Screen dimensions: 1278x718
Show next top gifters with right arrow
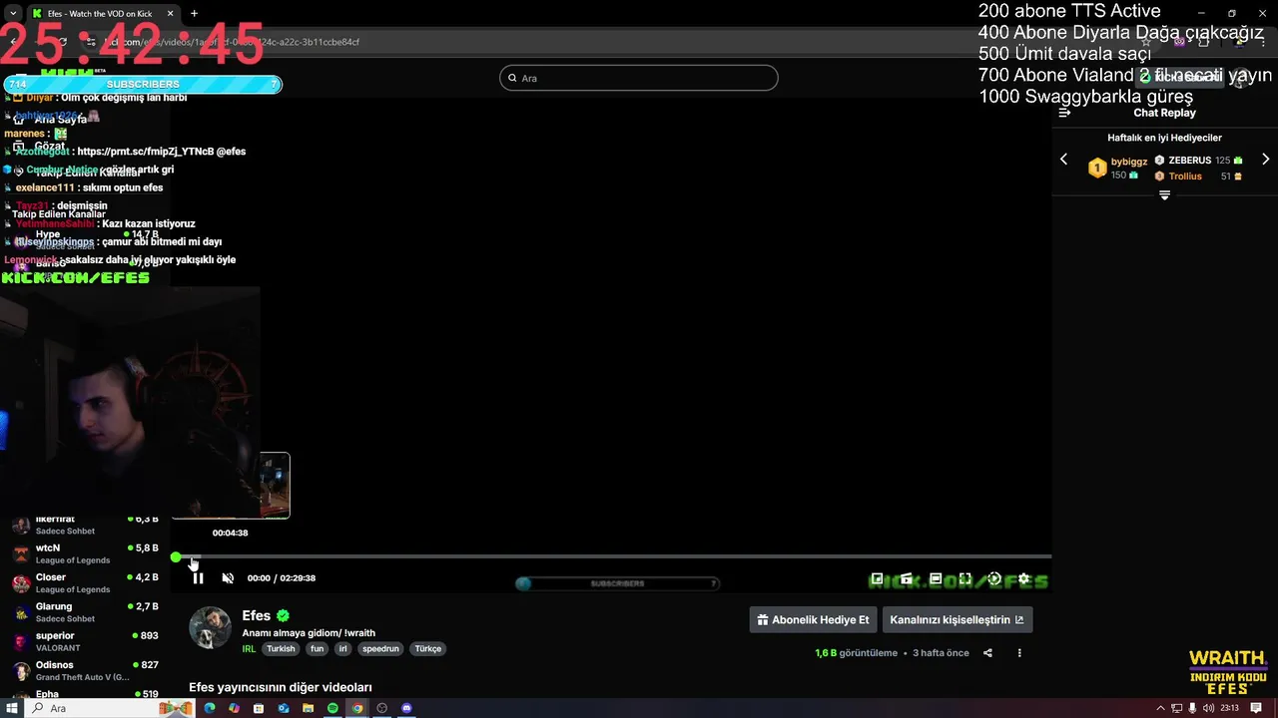point(1265,160)
